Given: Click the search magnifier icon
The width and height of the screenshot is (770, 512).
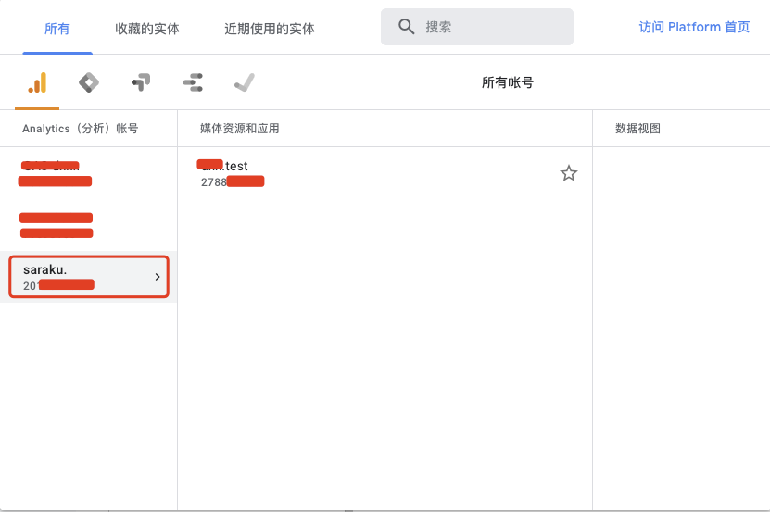Looking at the screenshot, I should [x=406, y=27].
